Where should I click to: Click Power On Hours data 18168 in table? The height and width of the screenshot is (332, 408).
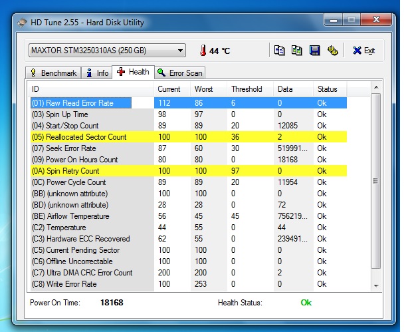coord(288,160)
